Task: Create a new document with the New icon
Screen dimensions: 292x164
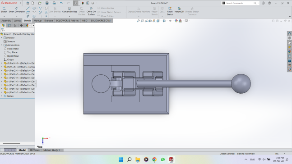Action: click(x=32, y=3)
